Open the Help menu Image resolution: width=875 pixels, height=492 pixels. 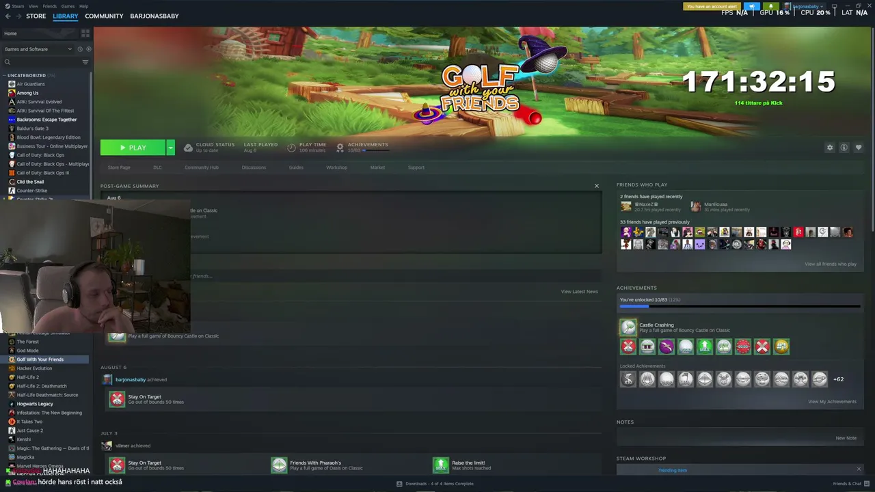(x=83, y=6)
